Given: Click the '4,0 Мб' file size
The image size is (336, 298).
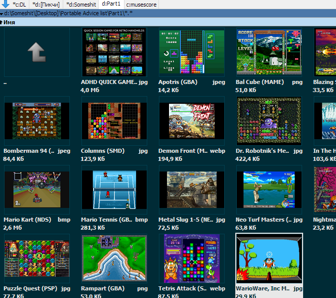Looking at the screenshot, I should 90,90.
